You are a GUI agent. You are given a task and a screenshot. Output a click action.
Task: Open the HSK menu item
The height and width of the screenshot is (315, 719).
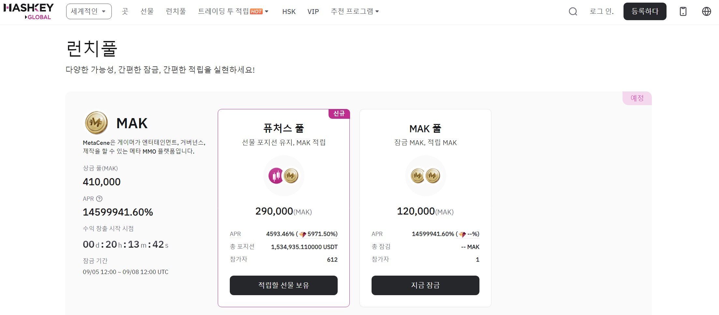coord(288,11)
